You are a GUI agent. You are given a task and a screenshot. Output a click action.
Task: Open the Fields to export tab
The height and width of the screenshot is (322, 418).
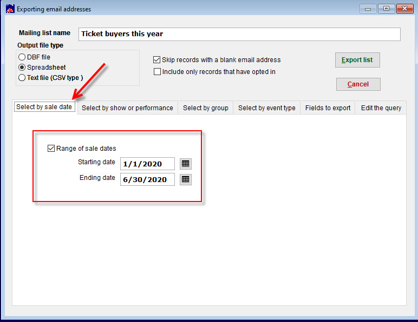328,108
